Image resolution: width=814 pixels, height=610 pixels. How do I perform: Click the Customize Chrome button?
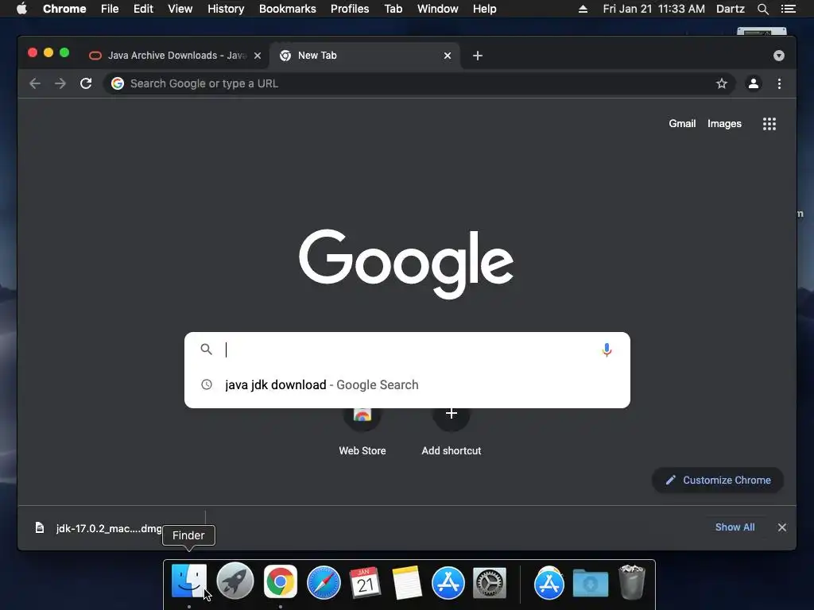pos(718,481)
